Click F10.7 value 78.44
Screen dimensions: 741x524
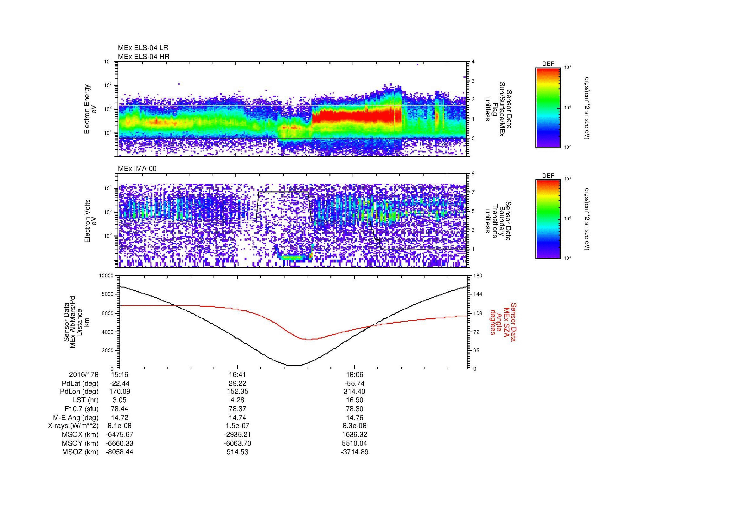(120, 409)
